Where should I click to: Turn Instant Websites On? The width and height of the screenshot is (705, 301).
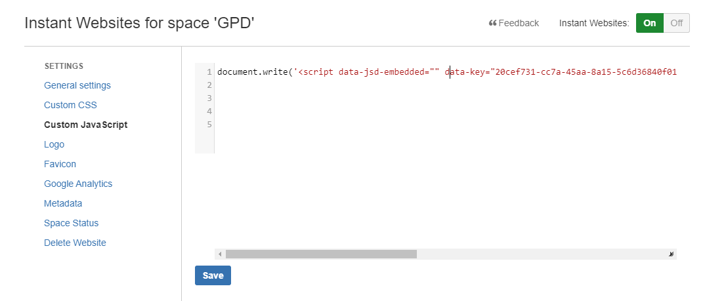650,23
